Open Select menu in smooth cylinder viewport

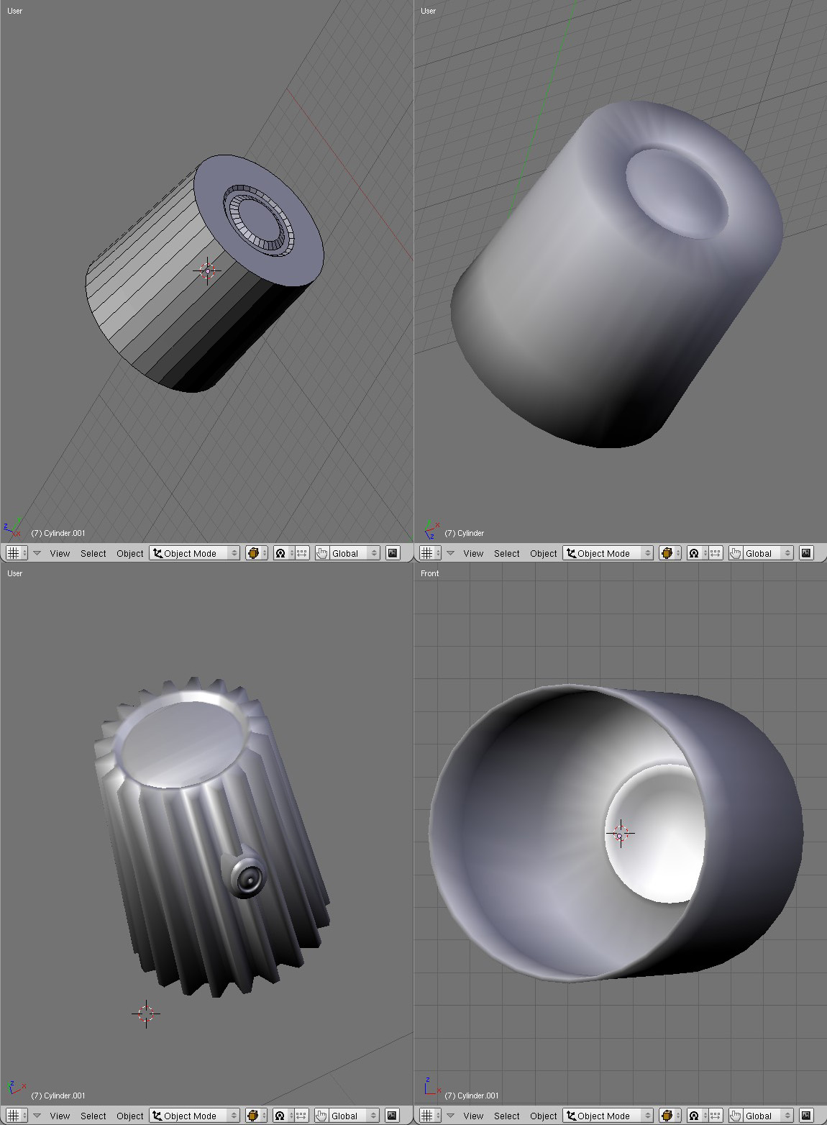[507, 553]
